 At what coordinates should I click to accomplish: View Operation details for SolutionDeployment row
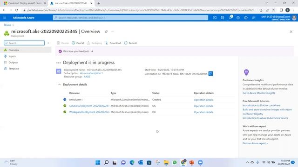coord(203,106)
